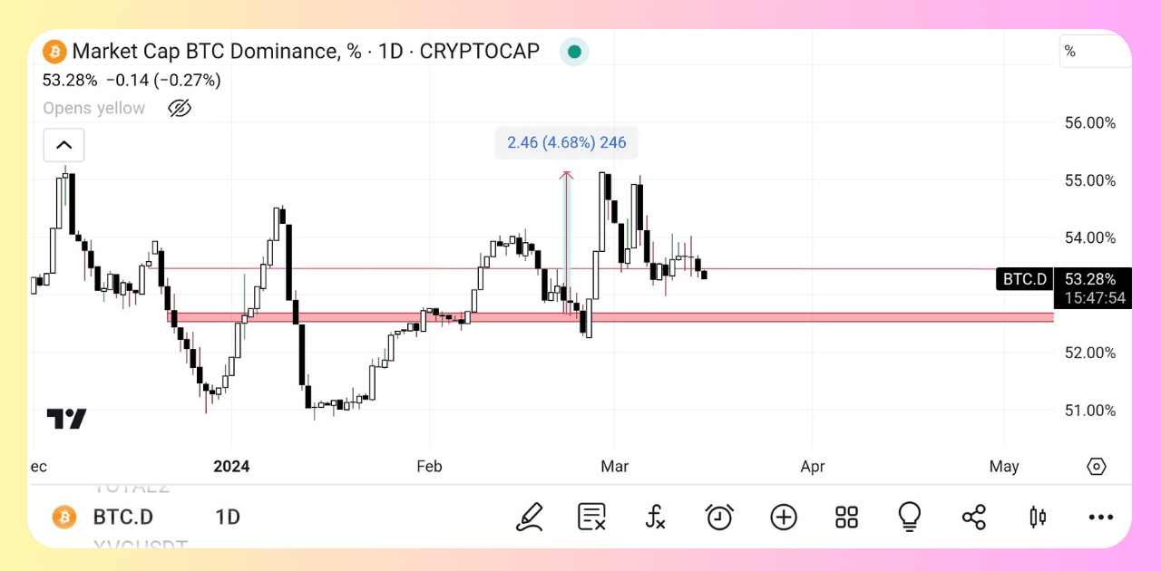Viewport: 1161px width, 571px height.
Task: Toggle the candle style icon
Action: coord(1037,517)
